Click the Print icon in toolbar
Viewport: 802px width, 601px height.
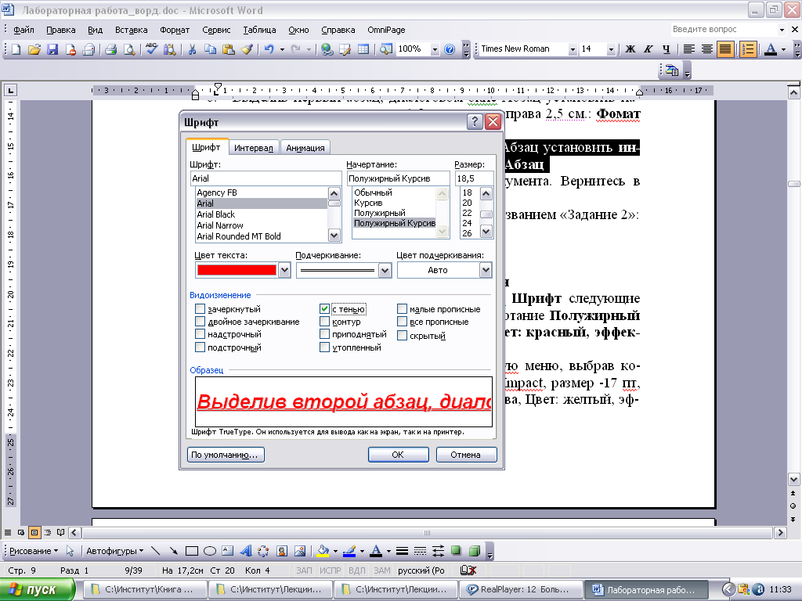click(110, 49)
